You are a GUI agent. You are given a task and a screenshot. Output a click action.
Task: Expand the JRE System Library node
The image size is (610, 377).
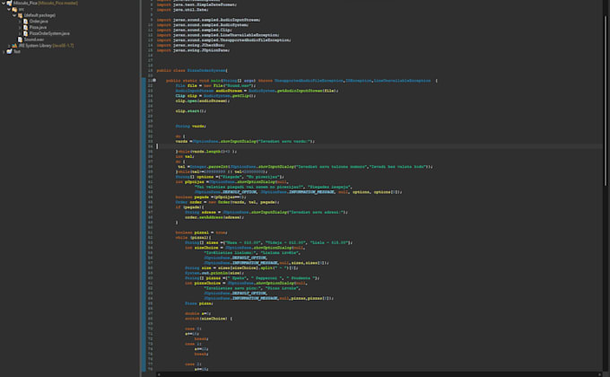point(9,46)
